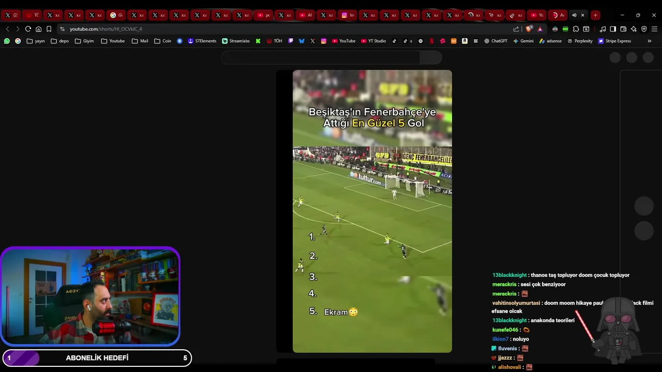Screen dimensions: 662x372
Task: Show hidden bookmarks with overflow chevron
Action: click(x=649, y=41)
